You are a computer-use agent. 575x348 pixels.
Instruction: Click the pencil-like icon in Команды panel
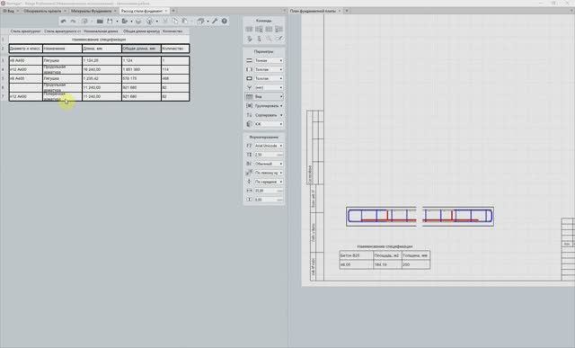(279, 39)
